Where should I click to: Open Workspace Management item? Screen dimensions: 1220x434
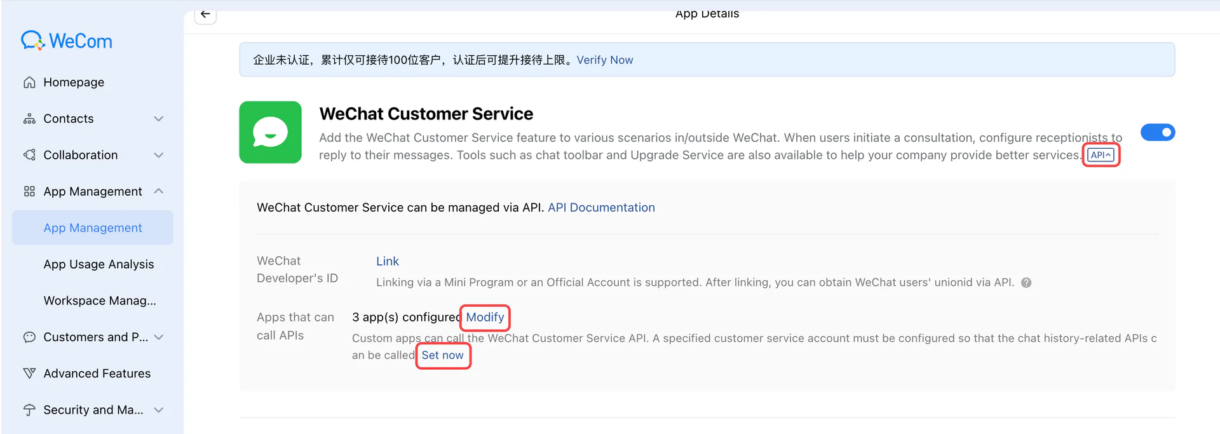click(x=100, y=301)
